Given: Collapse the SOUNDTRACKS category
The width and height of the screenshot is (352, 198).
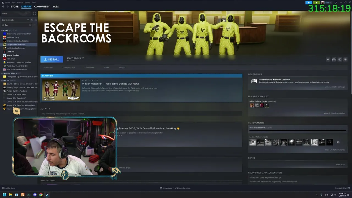Looking at the screenshot, I should [2, 73].
